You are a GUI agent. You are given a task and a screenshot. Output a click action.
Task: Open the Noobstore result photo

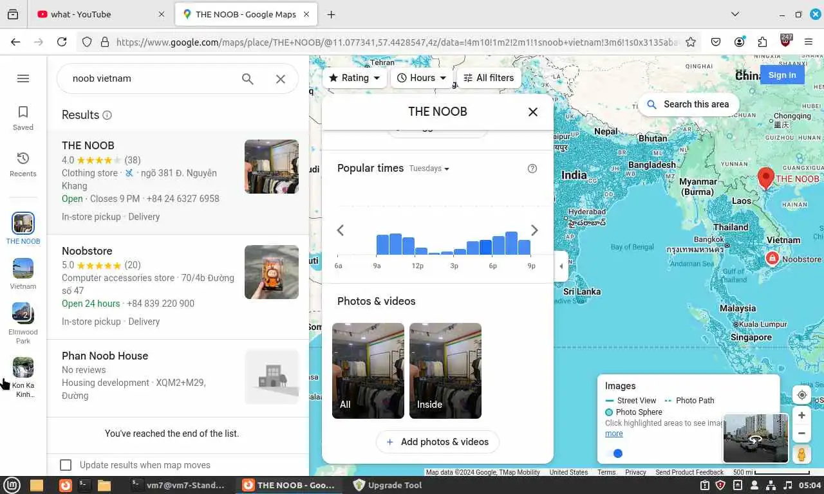272,272
